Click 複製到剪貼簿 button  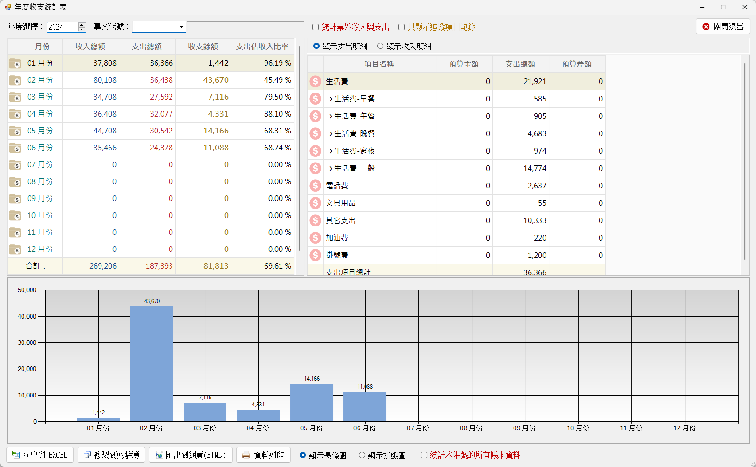click(x=111, y=455)
